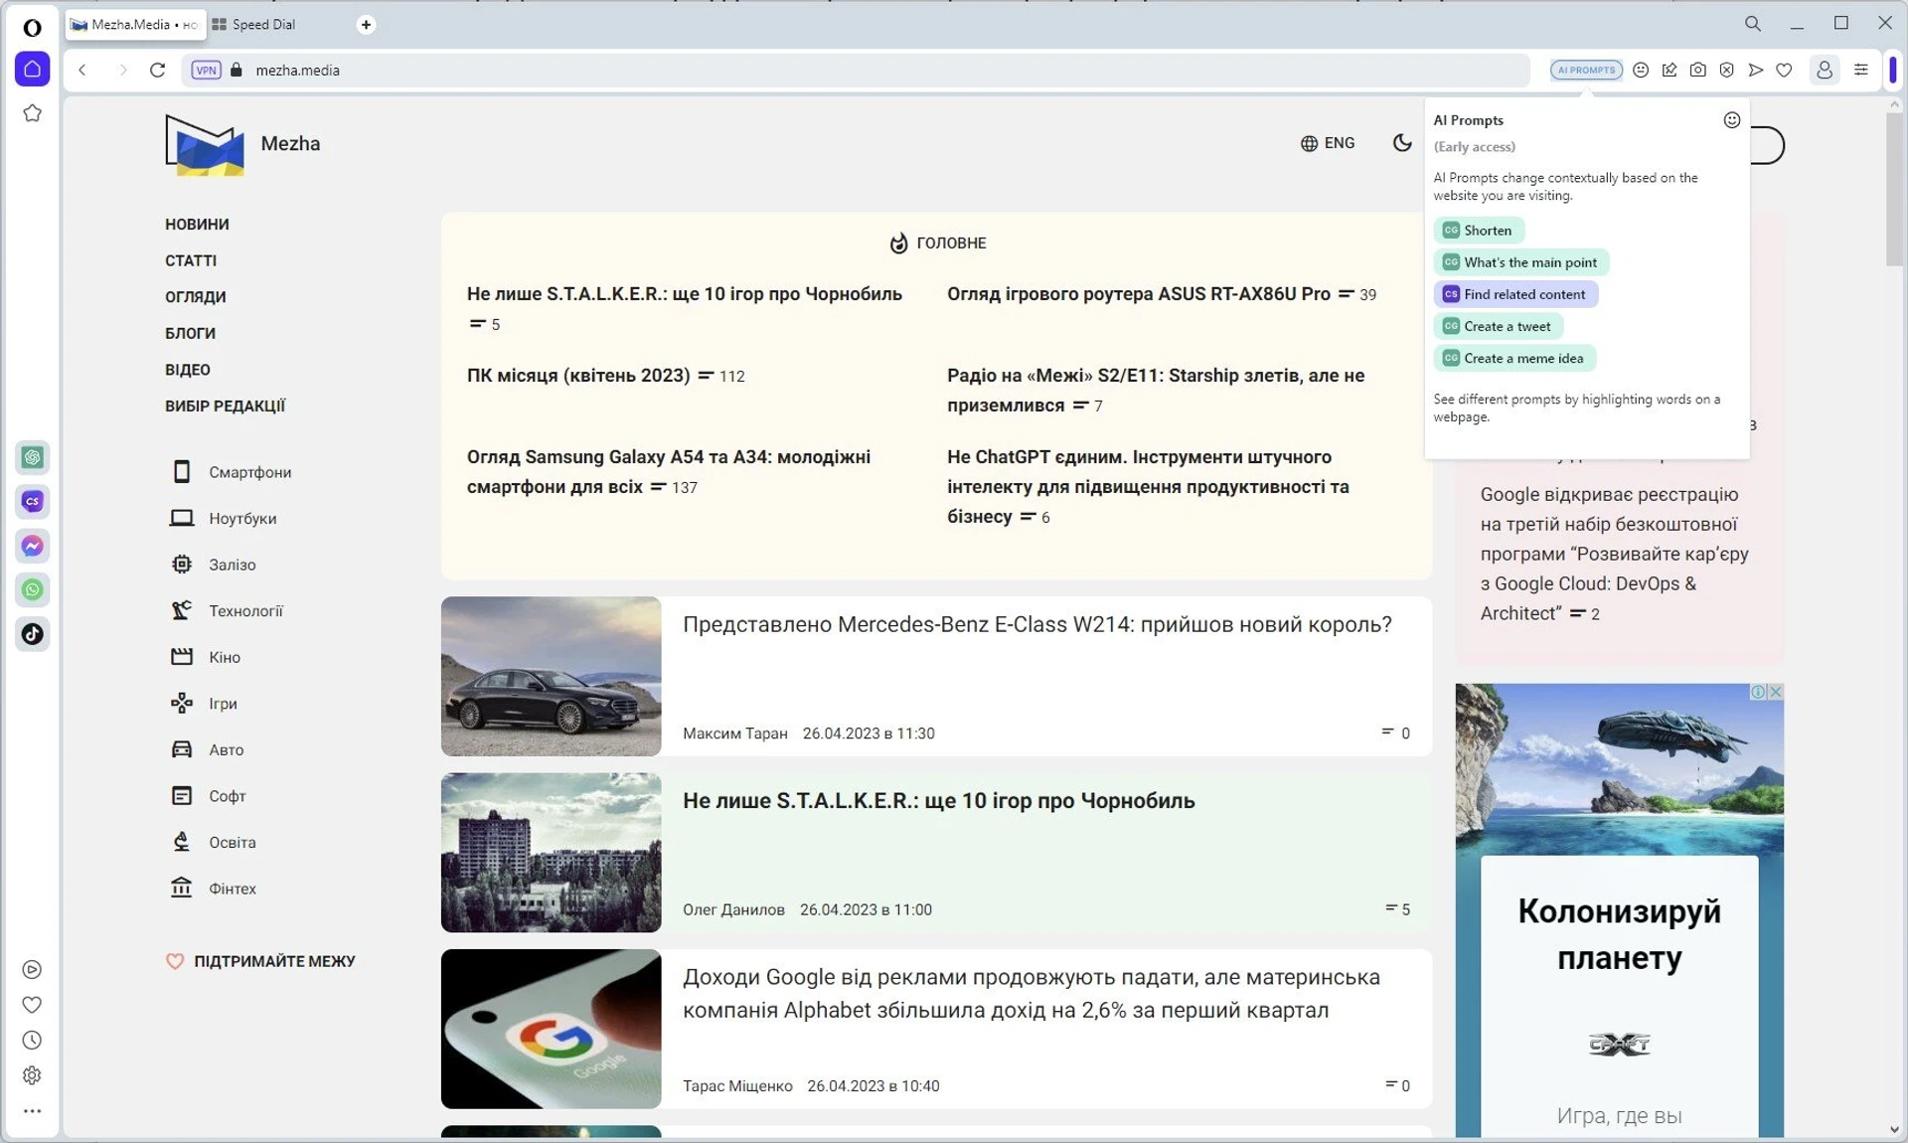Click the Shorten AI prompt
Screen dimensions: 1908x1143
point(1479,231)
